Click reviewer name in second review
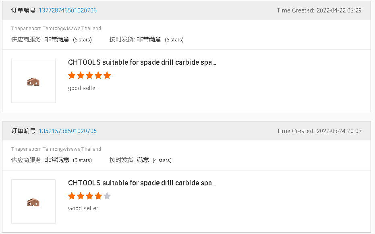The height and width of the screenshot is (234, 375). click(56, 149)
